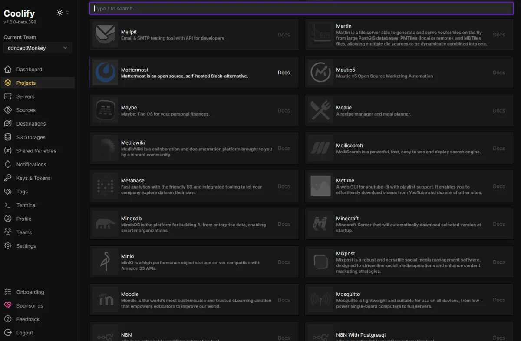This screenshot has height=341, width=521.
Task: Open the Docs link for Minio
Action: (x=284, y=262)
